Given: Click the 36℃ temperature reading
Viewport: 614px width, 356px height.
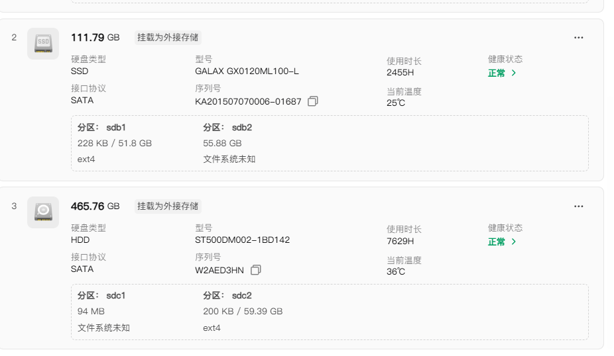Looking at the screenshot, I should [x=396, y=272].
